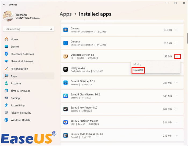Open the Home icon in sidebar
The image size is (188, 146).
6,39
